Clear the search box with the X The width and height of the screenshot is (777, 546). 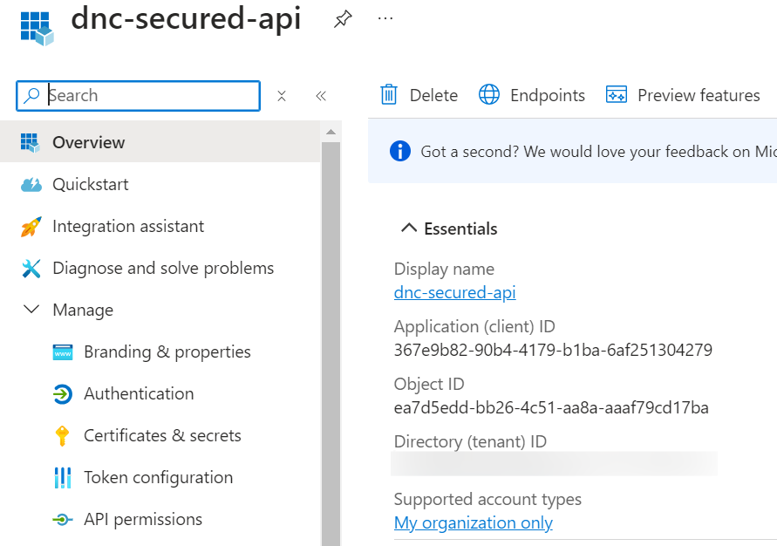[x=282, y=96]
